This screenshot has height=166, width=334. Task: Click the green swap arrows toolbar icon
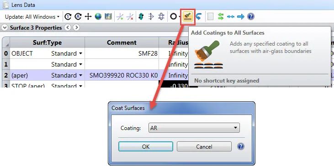[221, 16]
